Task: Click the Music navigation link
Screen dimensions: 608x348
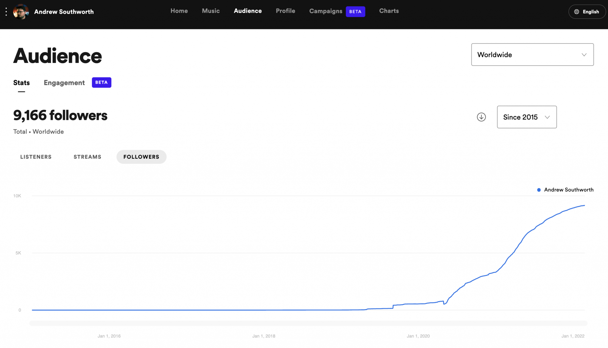Action: pyautogui.click(x=210, y=11)
